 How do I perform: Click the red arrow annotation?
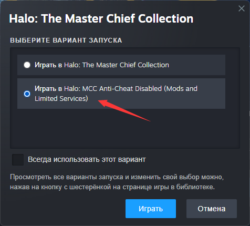click(x=124, y=110)
